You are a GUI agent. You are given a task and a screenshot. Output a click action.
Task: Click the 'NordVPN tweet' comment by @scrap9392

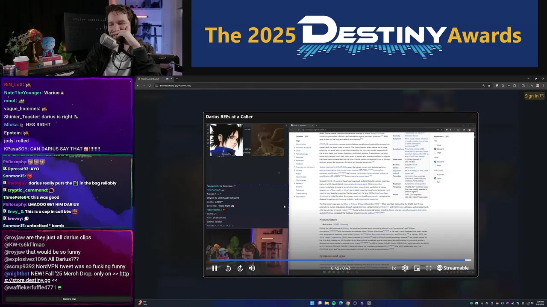point(65,266)
